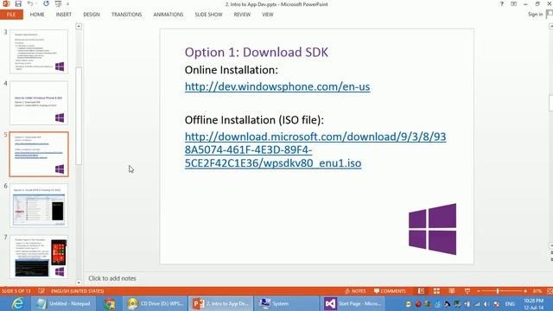
Task: Open the Customize Quick Access Toolbar arrow
Action: click(67, 4)
